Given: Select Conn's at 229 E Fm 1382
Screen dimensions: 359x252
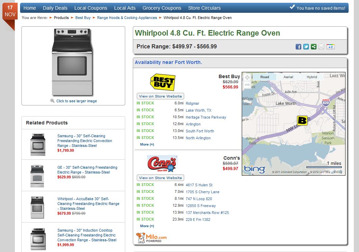Looking at the screenshot, I should pyautogui.click(x=198, y=219).
